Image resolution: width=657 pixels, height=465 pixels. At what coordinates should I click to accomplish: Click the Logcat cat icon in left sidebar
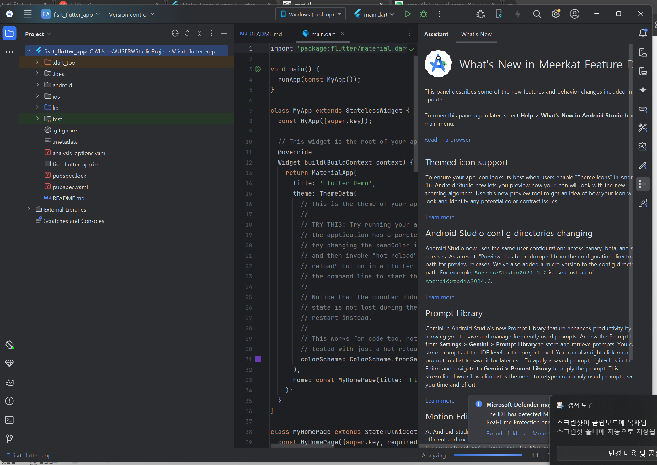coord(9,382)
